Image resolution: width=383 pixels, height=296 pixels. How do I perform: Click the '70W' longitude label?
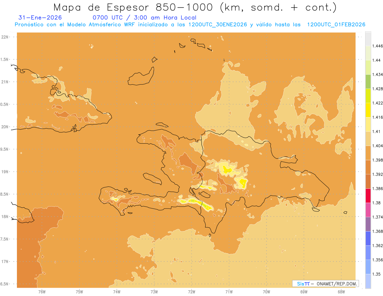267,292
